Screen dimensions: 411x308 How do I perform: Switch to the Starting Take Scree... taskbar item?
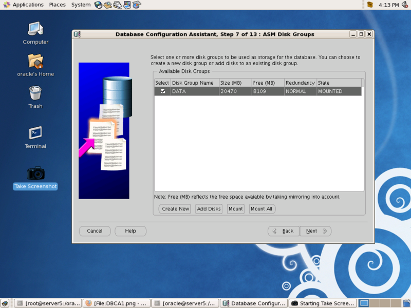[x=323, y=303]
